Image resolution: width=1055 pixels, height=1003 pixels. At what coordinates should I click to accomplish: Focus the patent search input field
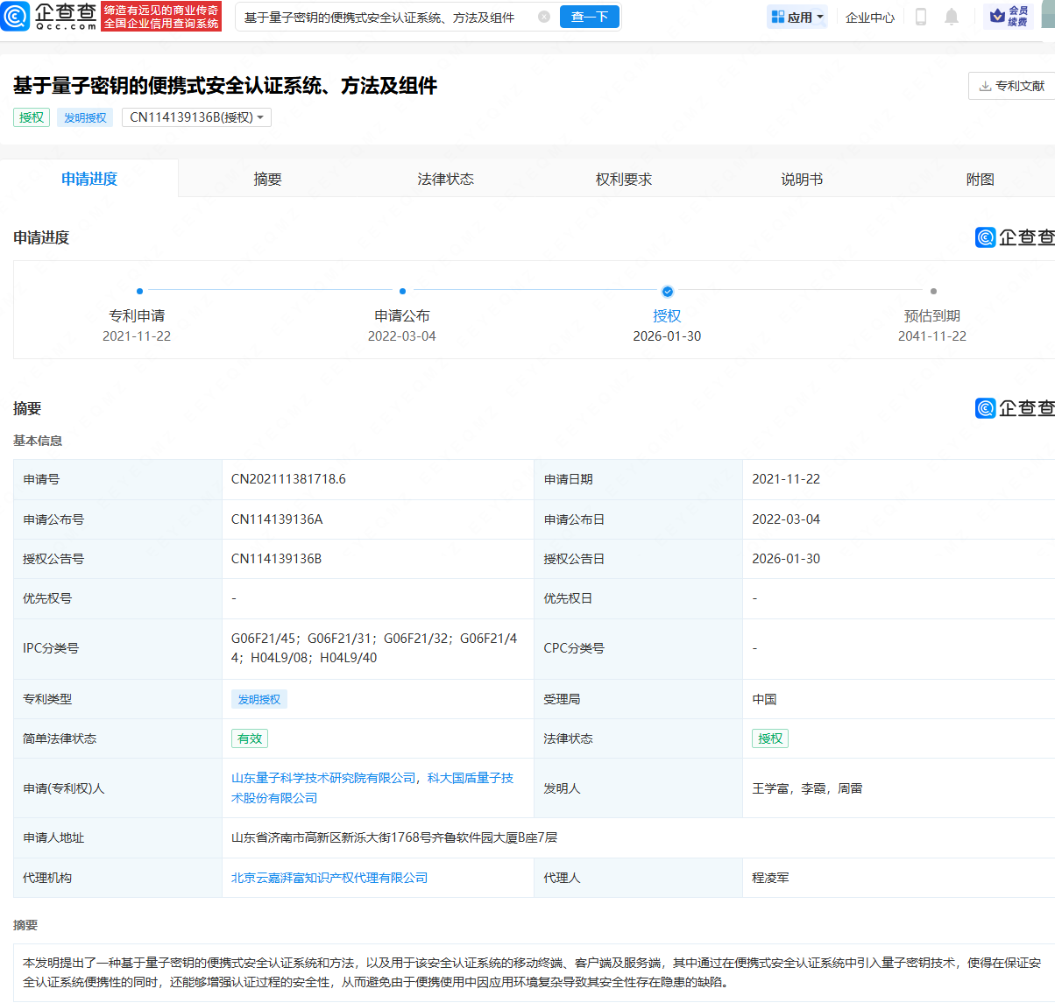[386, 17]
